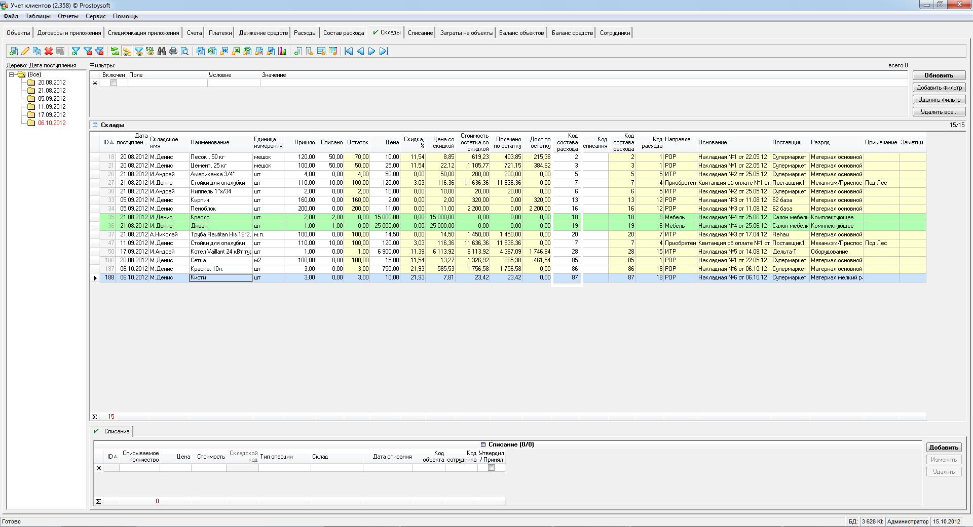
Task: Click the Обновить button
Action: pyautogui.click(x=939, y=75)
